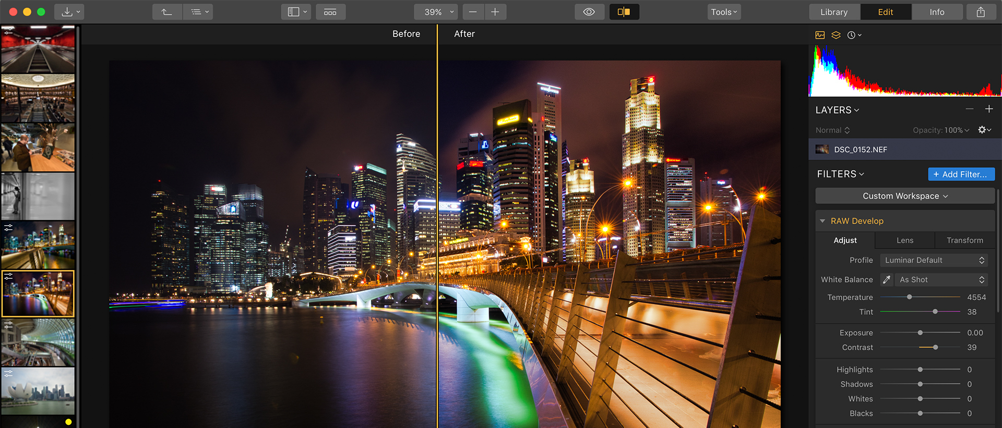1002x428 pixels.
Task: Open the layer settings gear menu
Action: click(984, 130)
